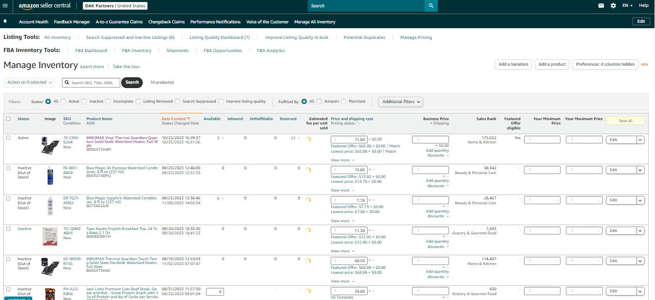Viewport: 655px width, 300px height.
Task: Click the Add a product button
Action: 552,64
